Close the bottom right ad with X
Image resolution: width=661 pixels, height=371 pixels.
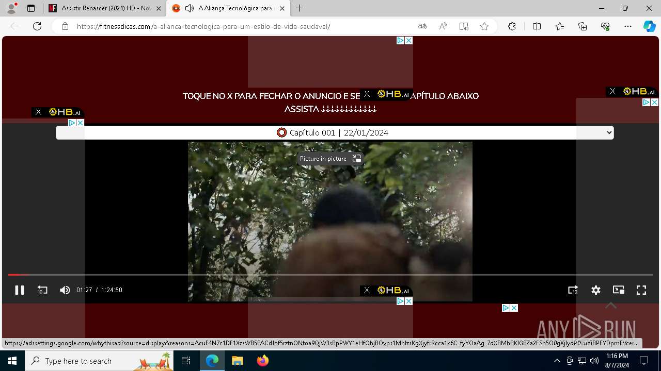[x=514, y=308]
